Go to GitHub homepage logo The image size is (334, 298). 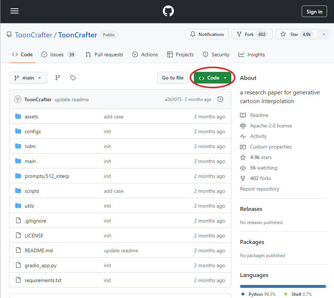[x=168, y=11]
